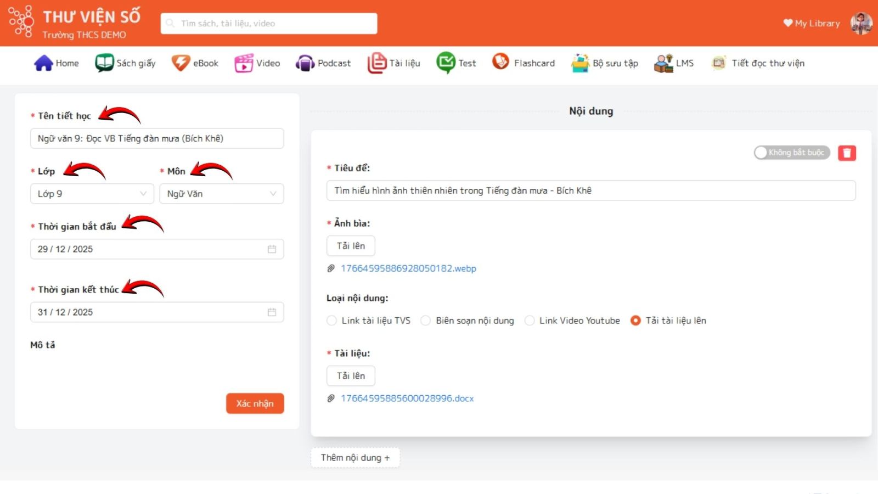Click the Home house icon
The image size is (878, 494).
click(x=43, y=63)
